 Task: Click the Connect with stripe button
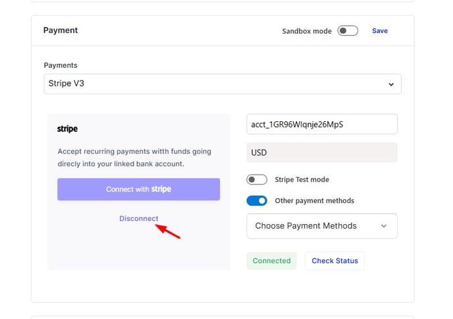(139, 189)
